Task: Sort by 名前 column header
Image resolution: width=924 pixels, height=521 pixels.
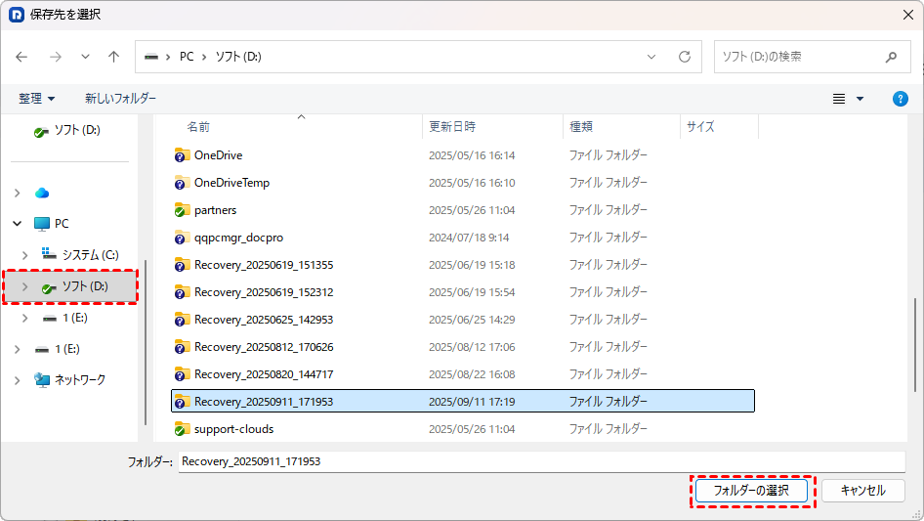Action: [198, 127]
